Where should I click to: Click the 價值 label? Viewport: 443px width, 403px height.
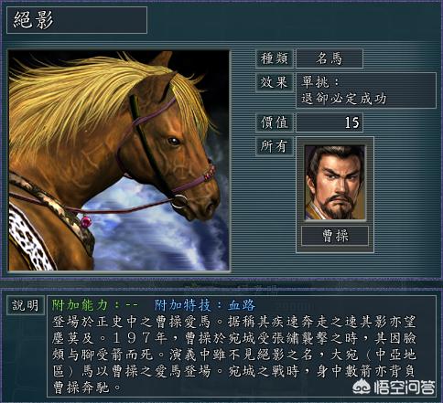[275, 122]
